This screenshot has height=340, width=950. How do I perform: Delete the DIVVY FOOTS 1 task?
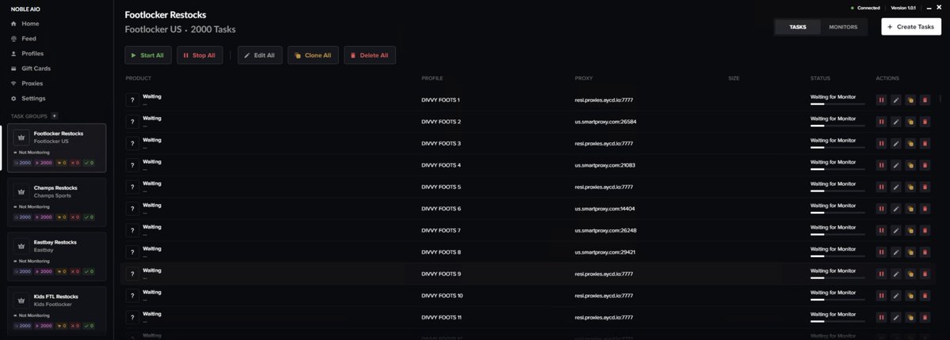(x=924, y=100)
